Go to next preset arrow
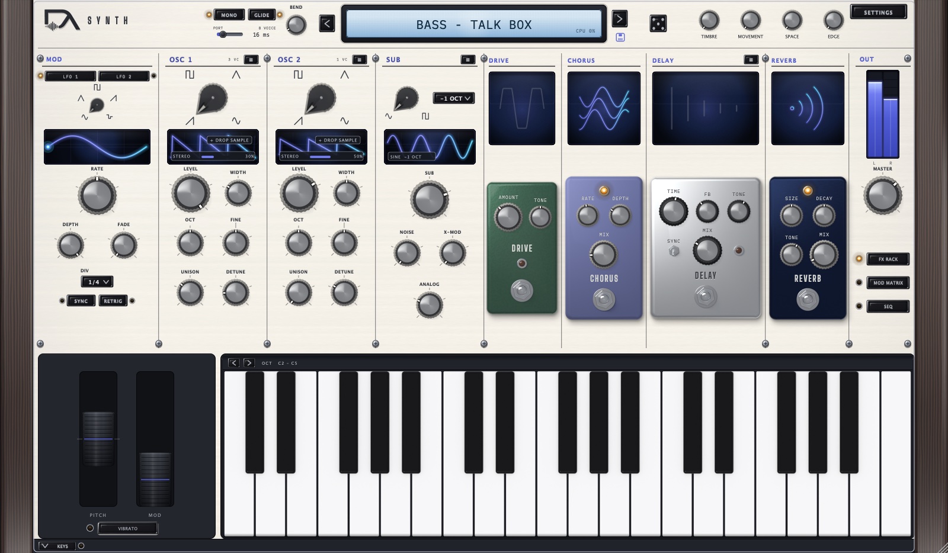This screenshot has width=948, height=553. coord(619,19)
